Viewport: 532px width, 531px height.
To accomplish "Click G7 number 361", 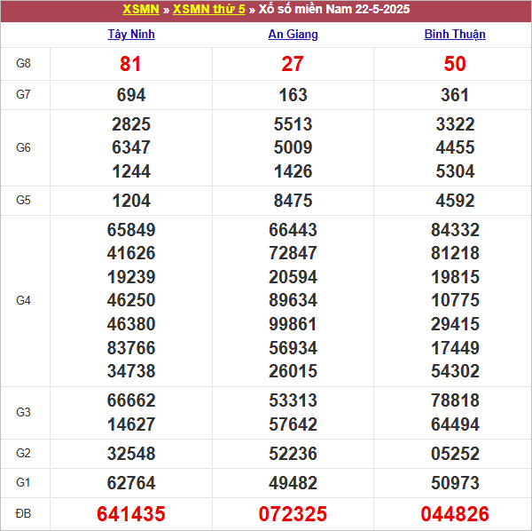I will (455, 95).
